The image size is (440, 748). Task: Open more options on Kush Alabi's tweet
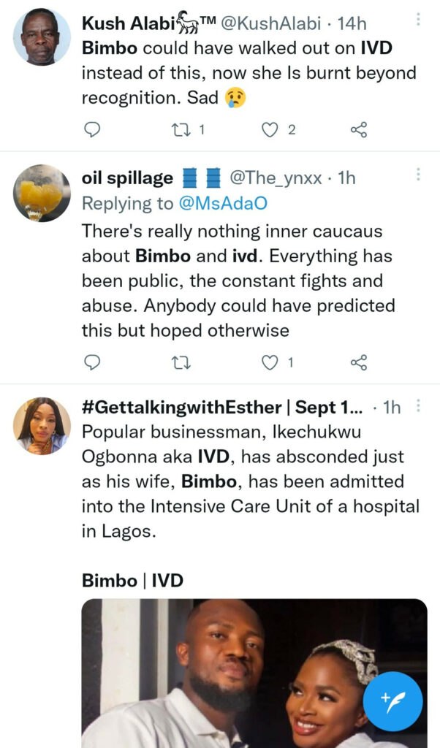418,19
